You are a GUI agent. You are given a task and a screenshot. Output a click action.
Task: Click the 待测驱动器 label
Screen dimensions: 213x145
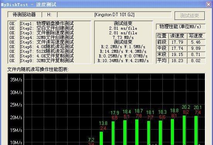click(x=24, y=15)
